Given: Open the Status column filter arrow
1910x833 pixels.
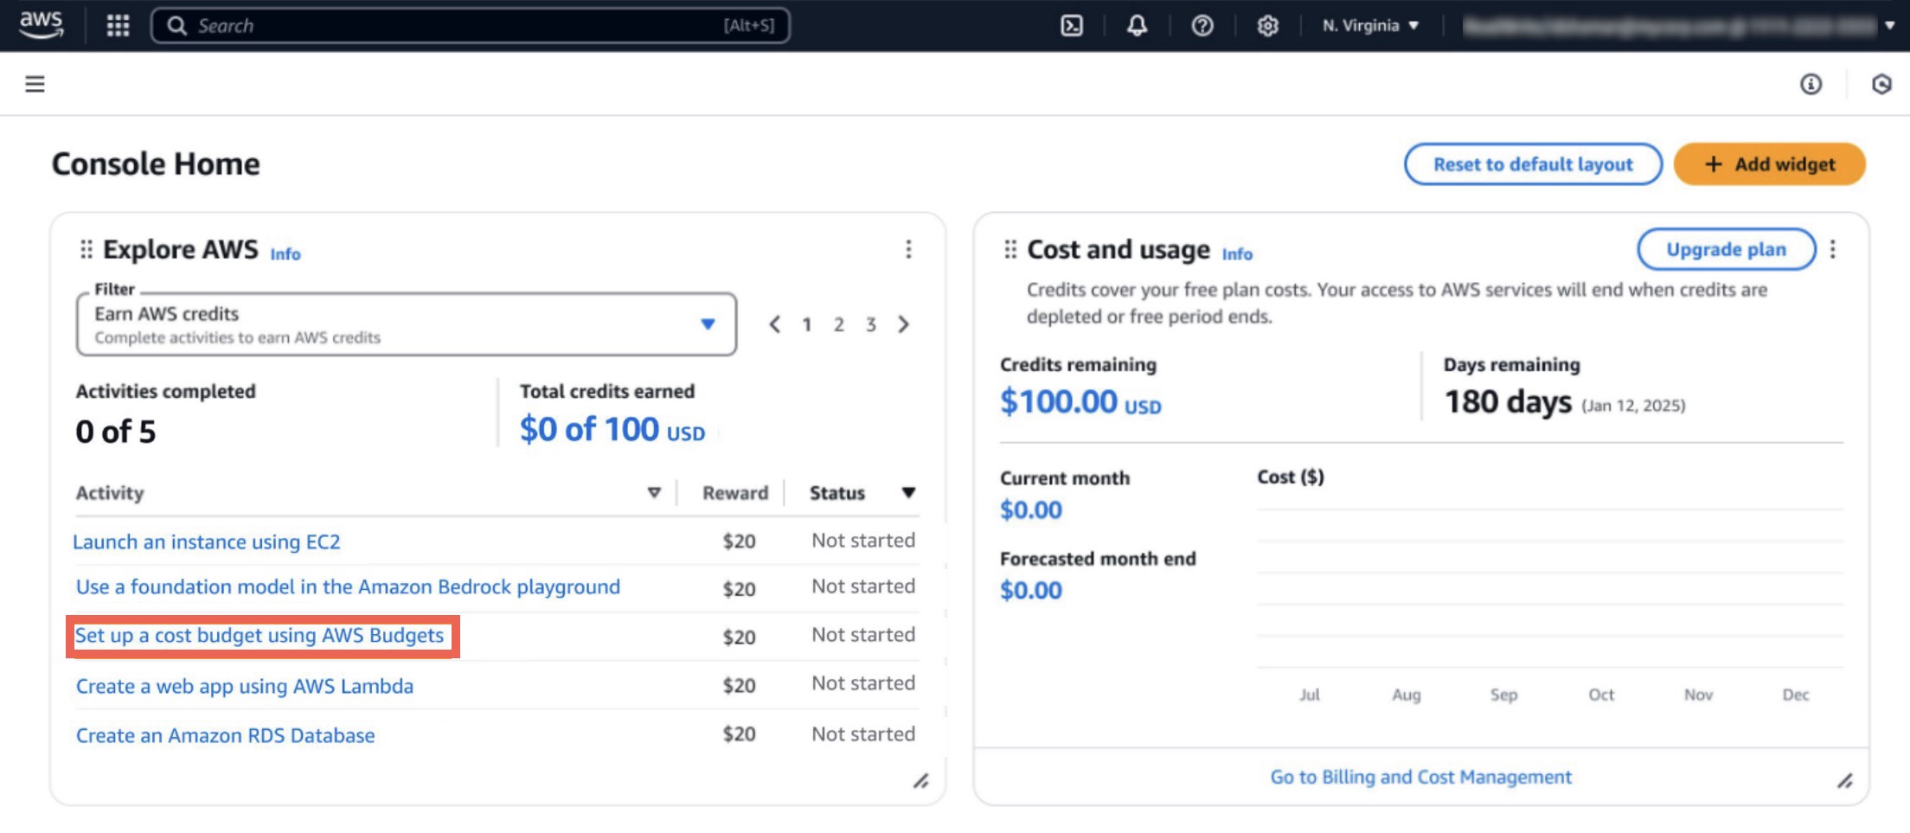Looking at the screenshot, I should (x=908, y=492).
